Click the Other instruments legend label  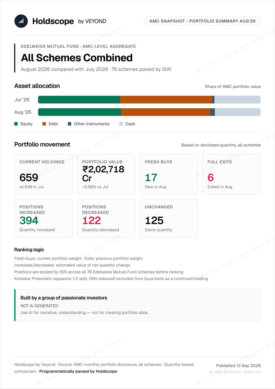[91, 124]
